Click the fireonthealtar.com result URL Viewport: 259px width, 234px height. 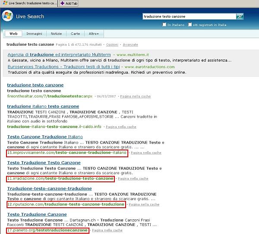pos(50,96)
